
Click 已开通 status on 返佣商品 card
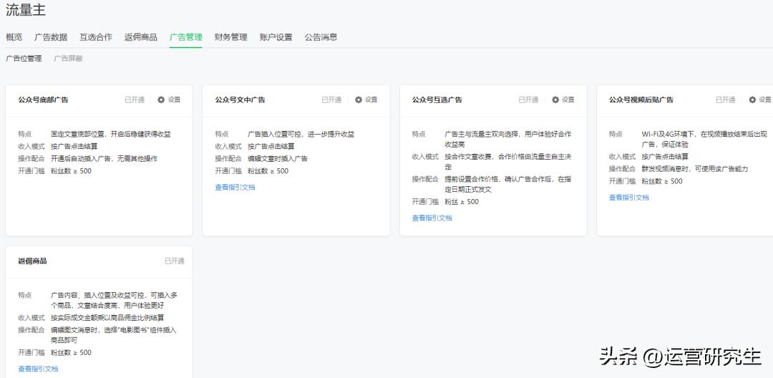175,261
